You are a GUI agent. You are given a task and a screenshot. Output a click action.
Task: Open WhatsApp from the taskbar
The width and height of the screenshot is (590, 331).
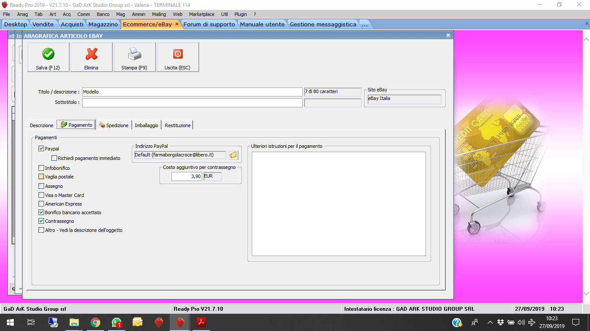117,322
